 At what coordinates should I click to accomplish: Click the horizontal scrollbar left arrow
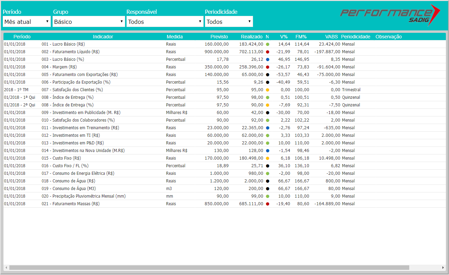(6, 268)
